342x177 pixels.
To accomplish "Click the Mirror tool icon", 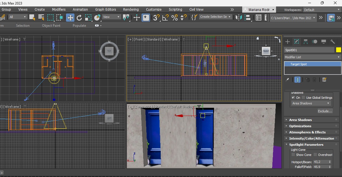I will tap(239, 17).
